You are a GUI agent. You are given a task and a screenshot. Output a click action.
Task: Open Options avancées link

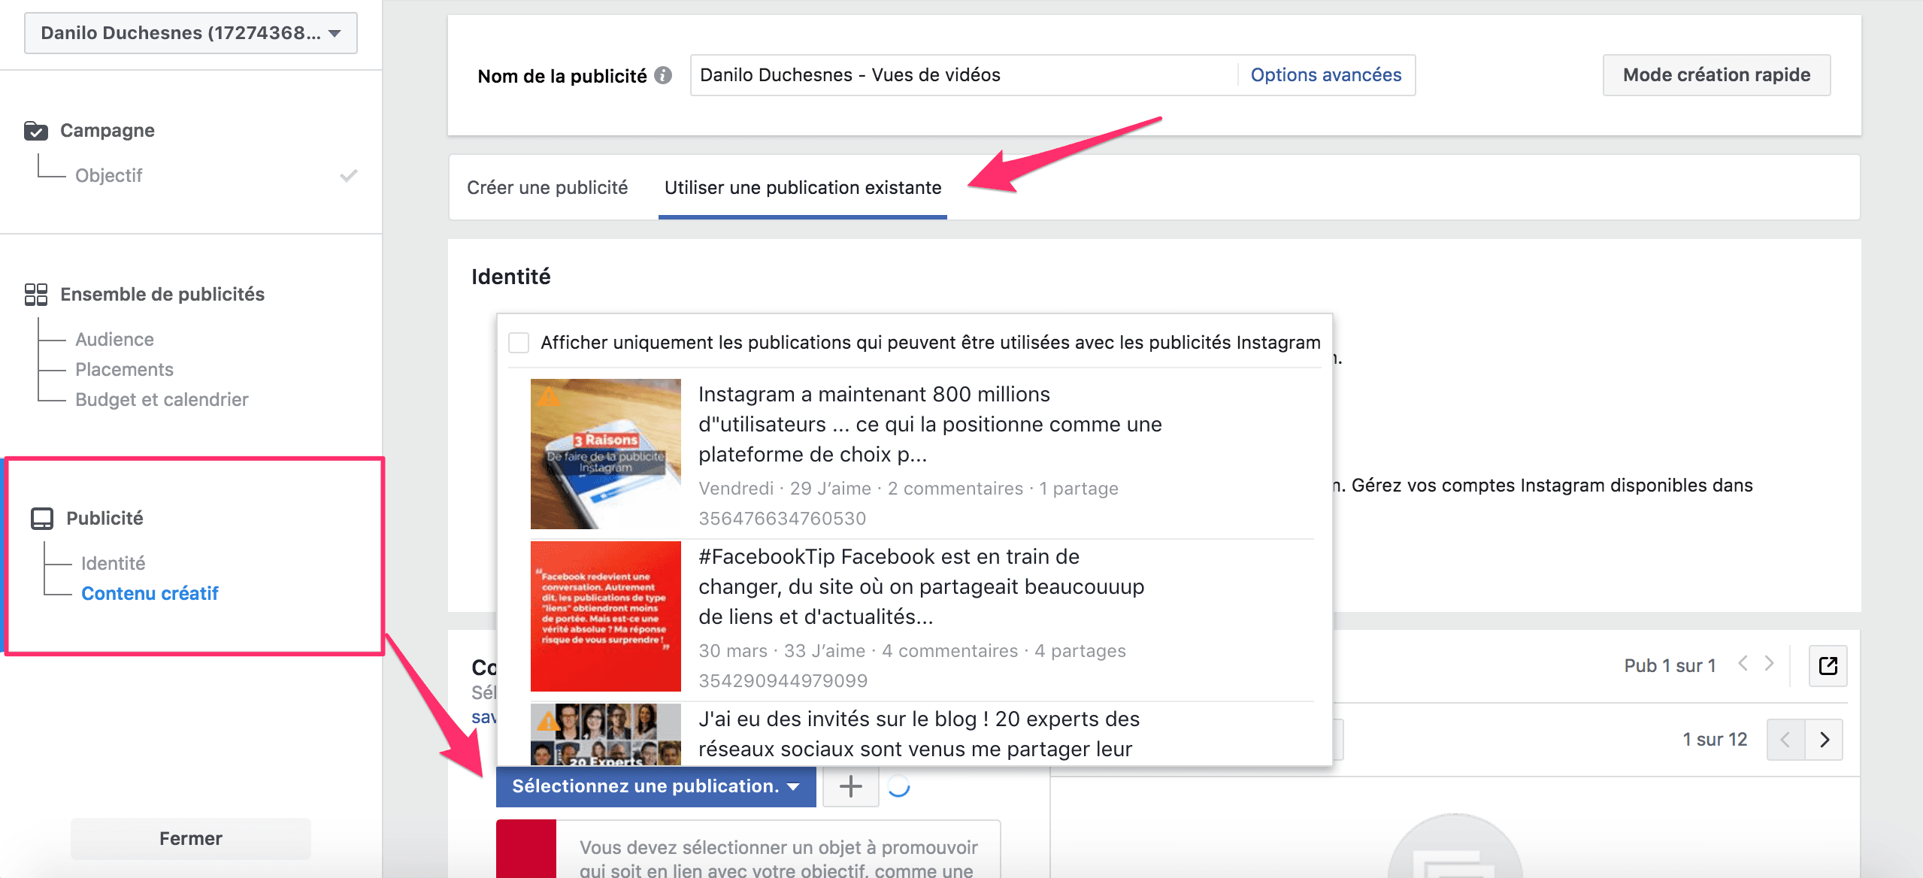[1326, 75]
